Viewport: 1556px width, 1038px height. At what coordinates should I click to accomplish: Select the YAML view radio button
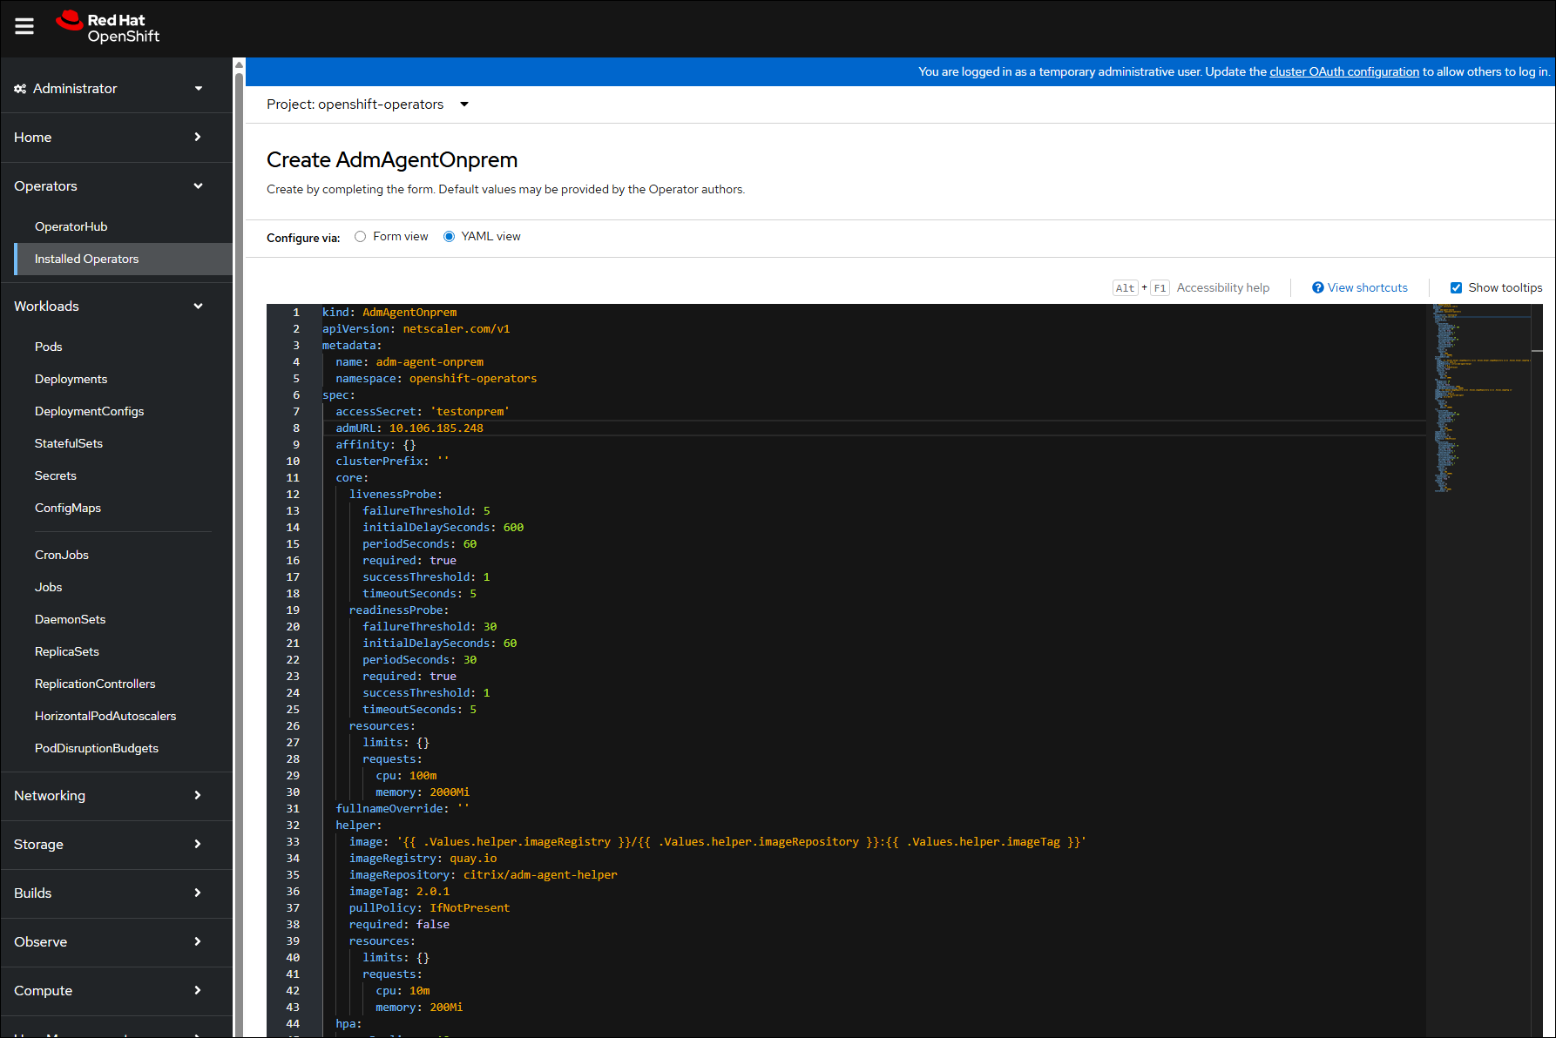449,236
